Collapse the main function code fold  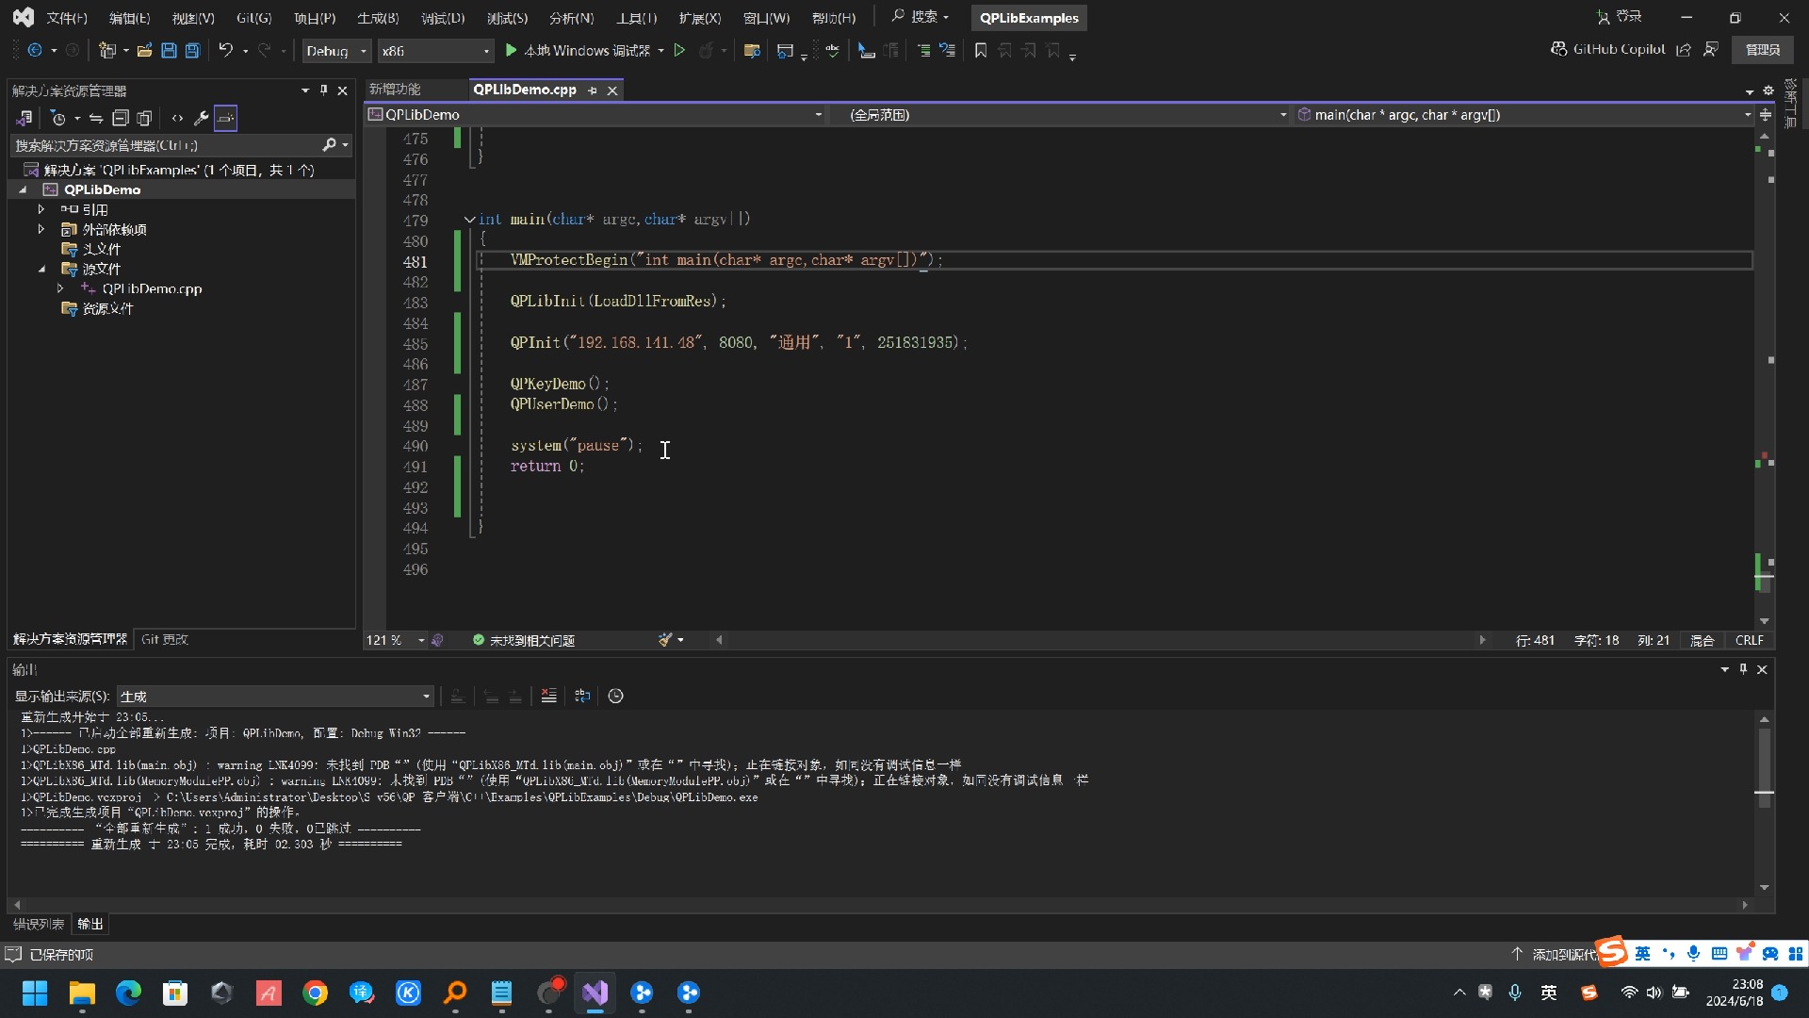469,220
